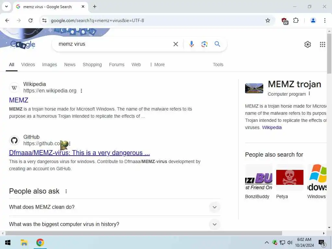The height and width of the screenshot is (249, 332).
Task: Switch to the Forums tab
Action: 117,65
